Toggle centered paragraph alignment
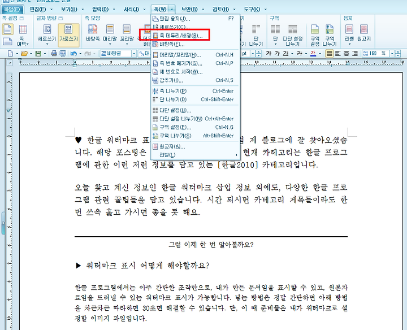This screenshot has height=330, width=407. tap(347, 54)
